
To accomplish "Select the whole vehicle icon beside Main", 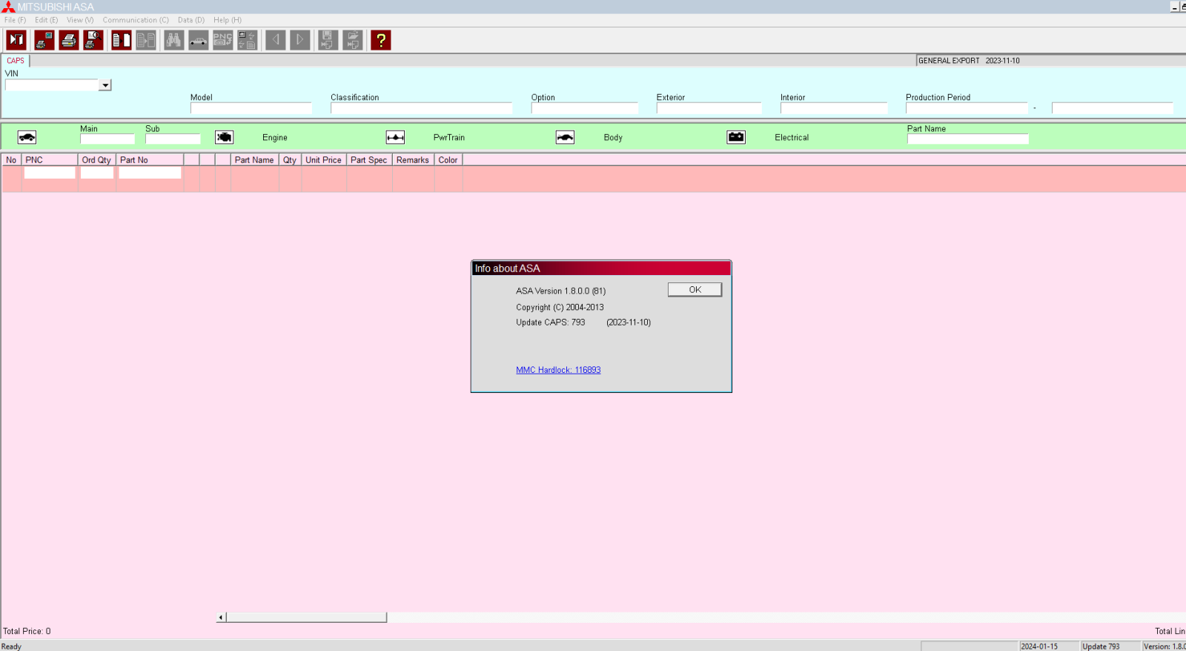I will [x=27, y=137].
